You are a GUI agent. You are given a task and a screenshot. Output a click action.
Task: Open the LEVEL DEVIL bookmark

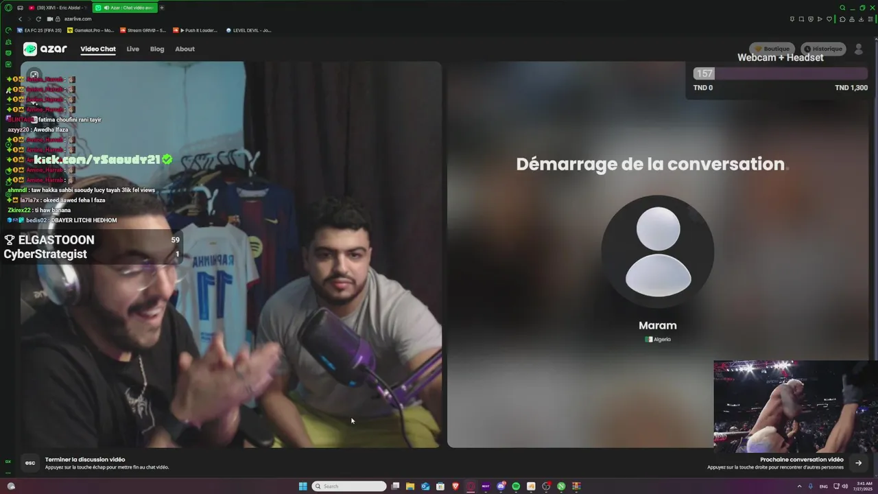[248, 30]
